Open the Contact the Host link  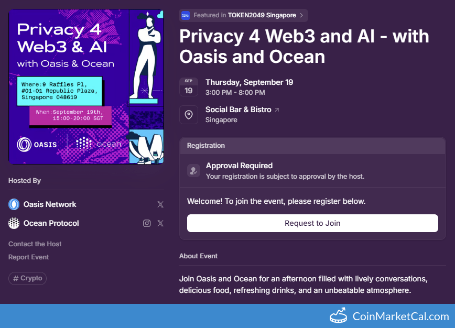[x=35, y=244]
